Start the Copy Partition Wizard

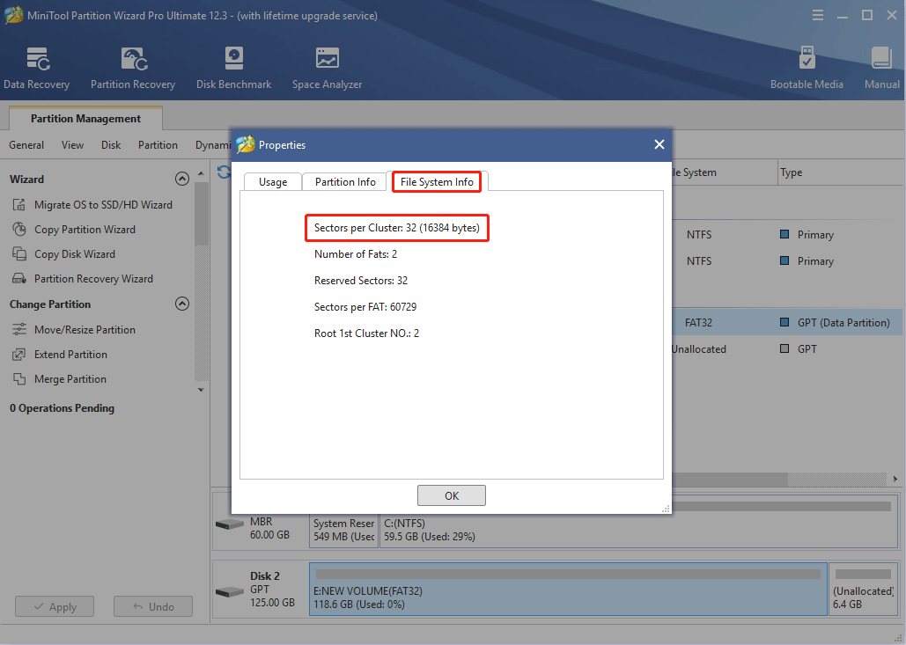click(x=85, y=230)
